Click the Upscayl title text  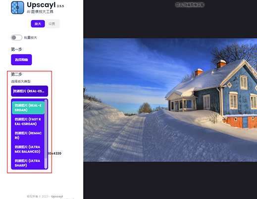(x=41, y=5)
